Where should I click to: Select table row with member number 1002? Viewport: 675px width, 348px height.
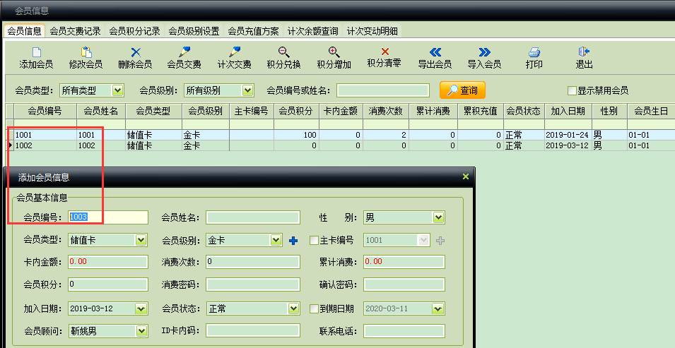[340, 146]
